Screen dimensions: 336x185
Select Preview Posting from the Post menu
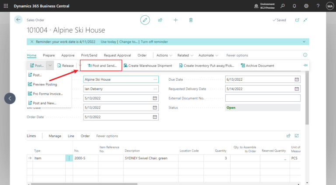tap(45, 84)
